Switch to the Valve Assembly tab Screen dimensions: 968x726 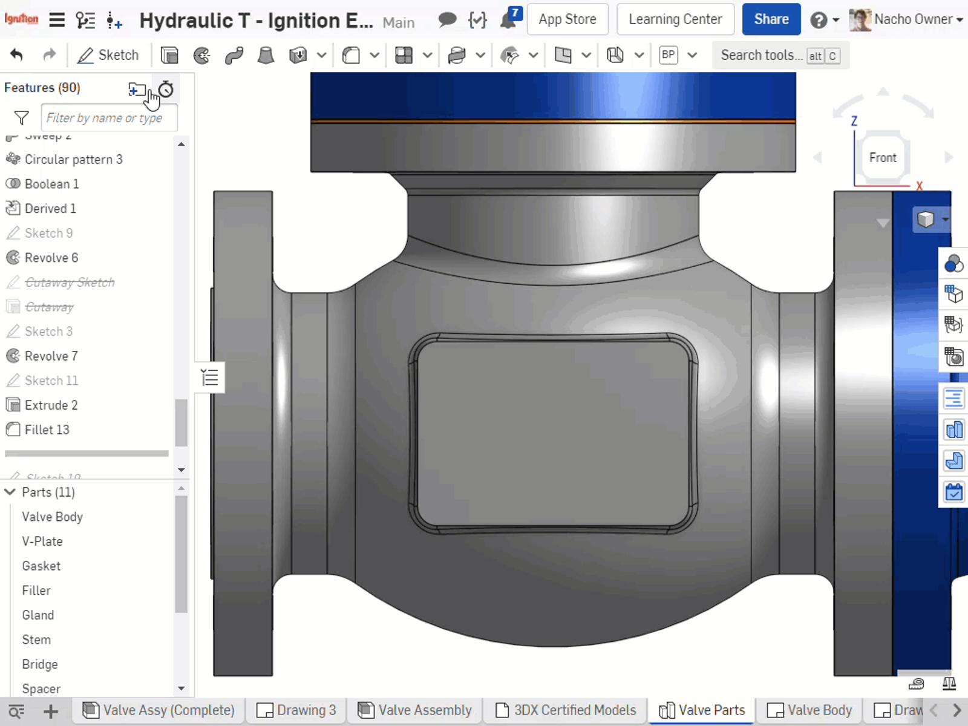click(414, 710)
